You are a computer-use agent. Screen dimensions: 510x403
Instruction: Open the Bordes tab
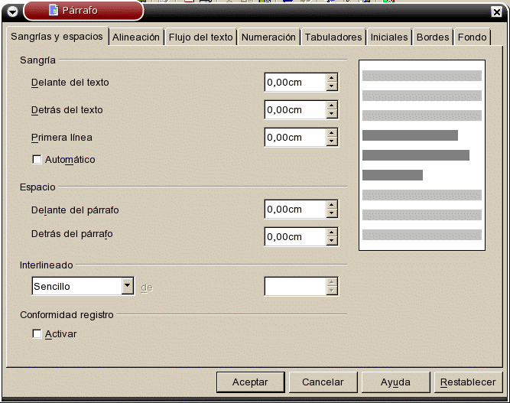click(x=433, y=37)
